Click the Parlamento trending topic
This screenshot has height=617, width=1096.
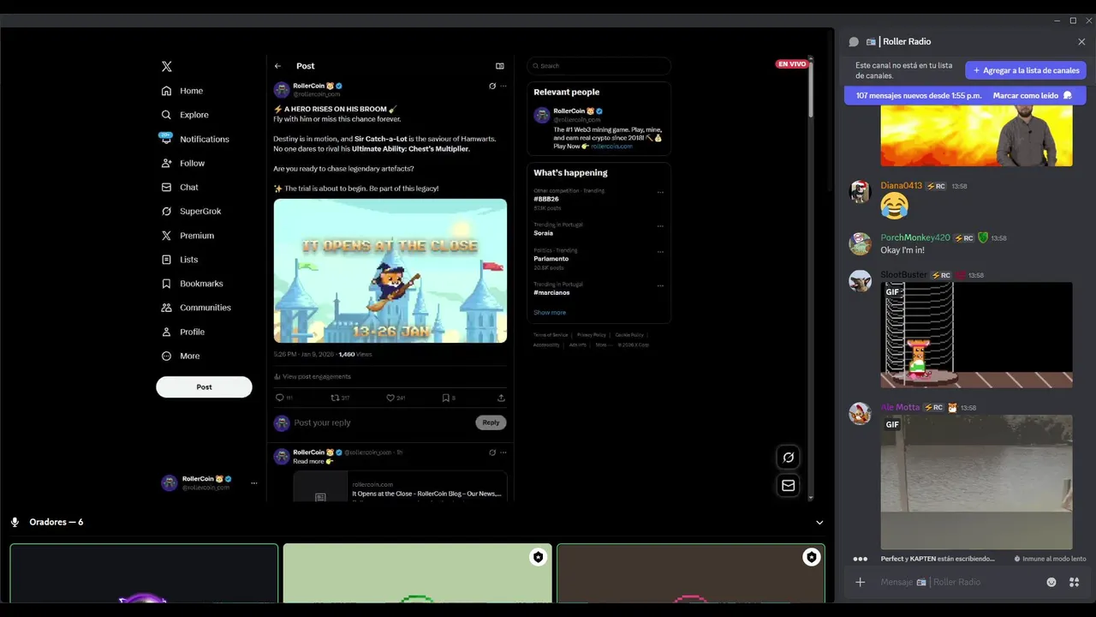551,259
